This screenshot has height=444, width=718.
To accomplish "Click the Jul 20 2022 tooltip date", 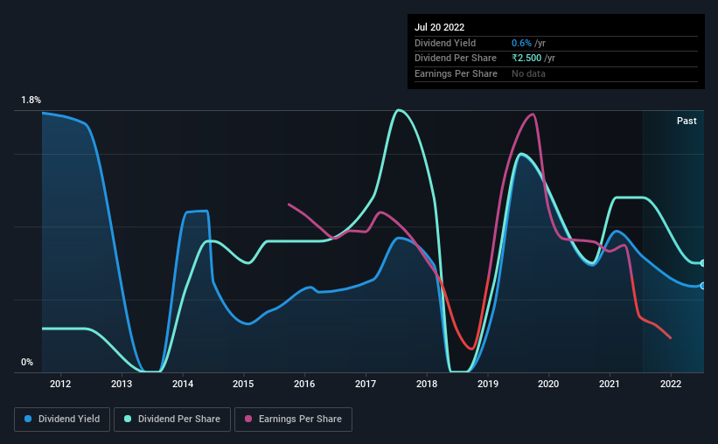I will 439,27.
